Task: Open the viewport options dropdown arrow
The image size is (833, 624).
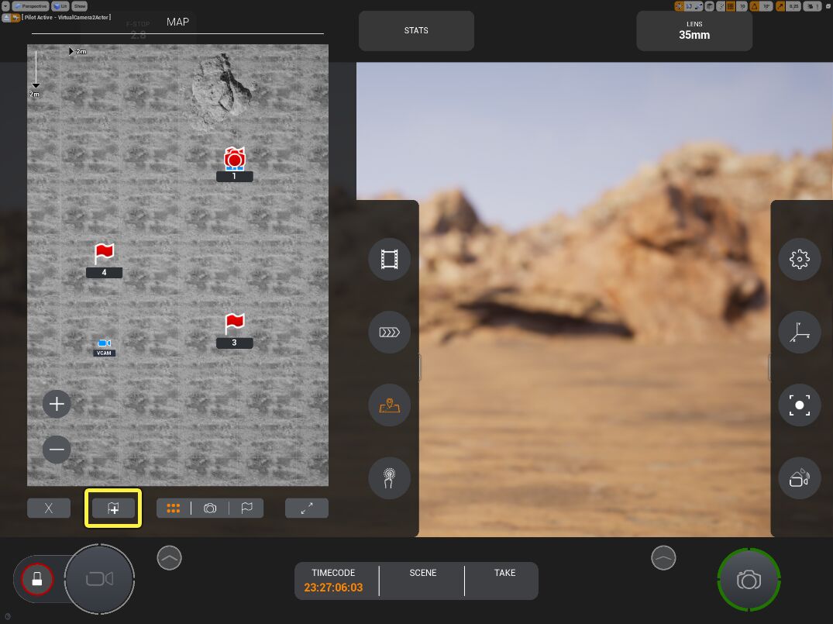Action: (x=6, y=6)
